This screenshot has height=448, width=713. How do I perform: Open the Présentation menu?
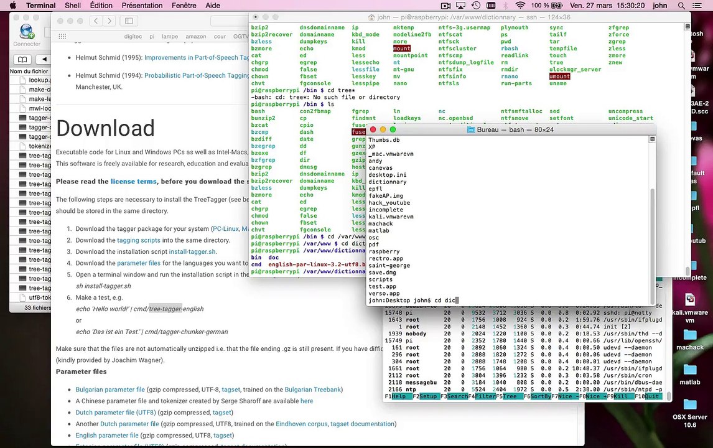coord(142,6)
